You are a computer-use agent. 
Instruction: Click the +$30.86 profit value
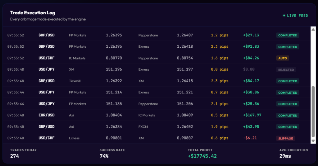point(251,92)
